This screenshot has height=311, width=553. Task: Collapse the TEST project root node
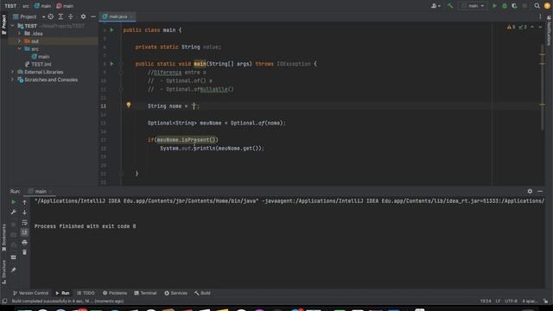13,26
